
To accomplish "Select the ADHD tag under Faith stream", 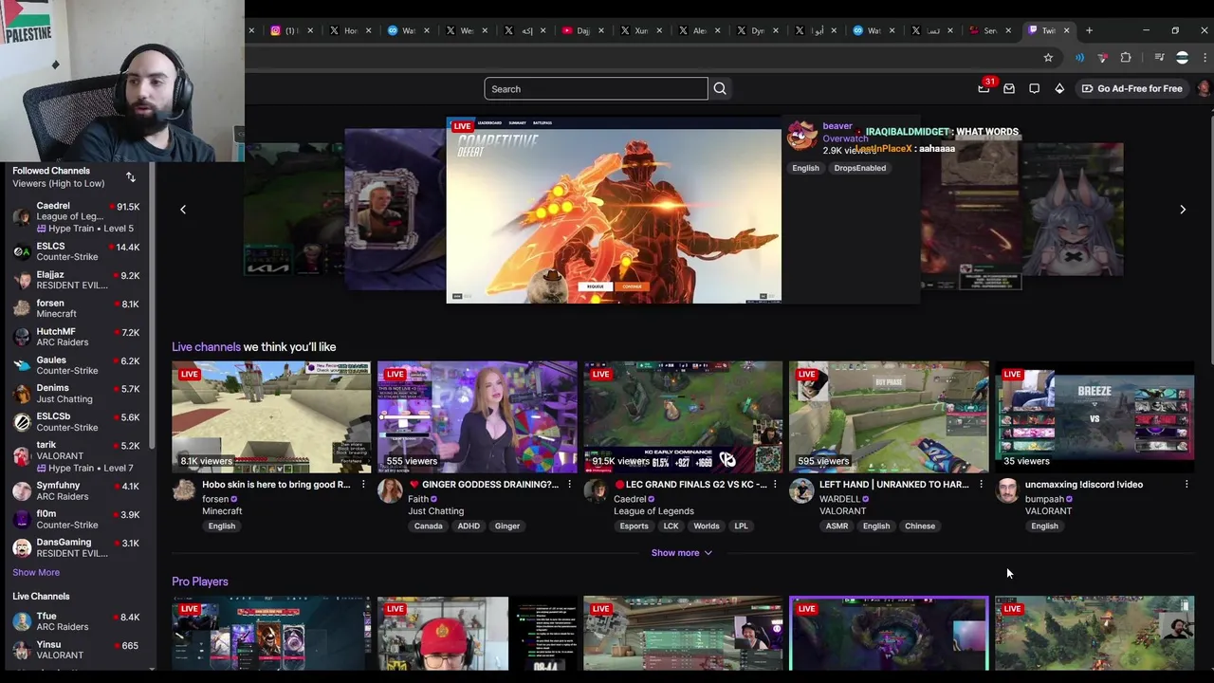I will [469, 526].
